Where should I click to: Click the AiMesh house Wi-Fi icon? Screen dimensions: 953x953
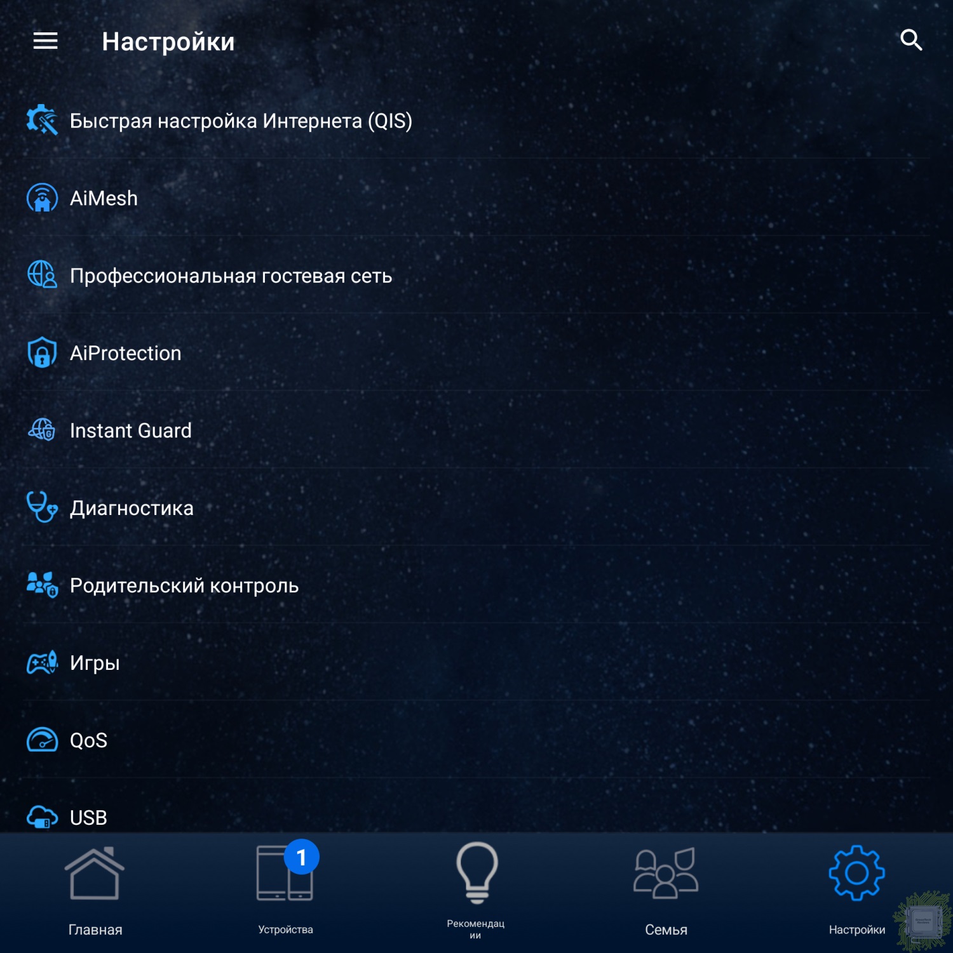point(42,198)
